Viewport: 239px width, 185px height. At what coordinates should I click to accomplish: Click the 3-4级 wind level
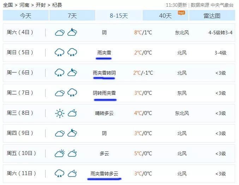click(x=220, y=53)
